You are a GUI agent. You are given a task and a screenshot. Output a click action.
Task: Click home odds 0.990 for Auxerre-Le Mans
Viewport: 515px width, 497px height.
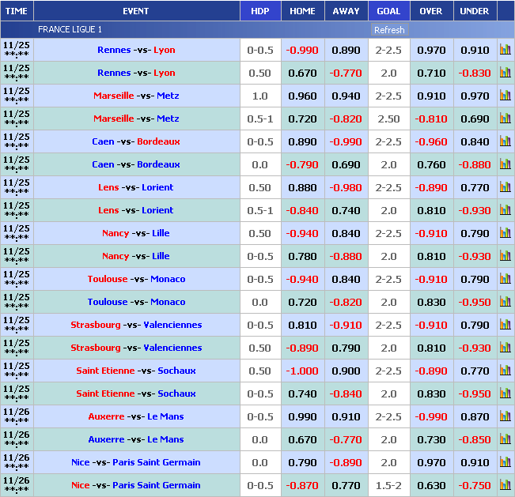(302, 416)
